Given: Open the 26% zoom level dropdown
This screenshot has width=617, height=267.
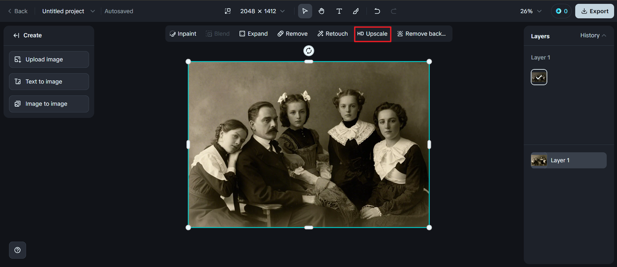Looking at the screenshot, I should 531,11.
